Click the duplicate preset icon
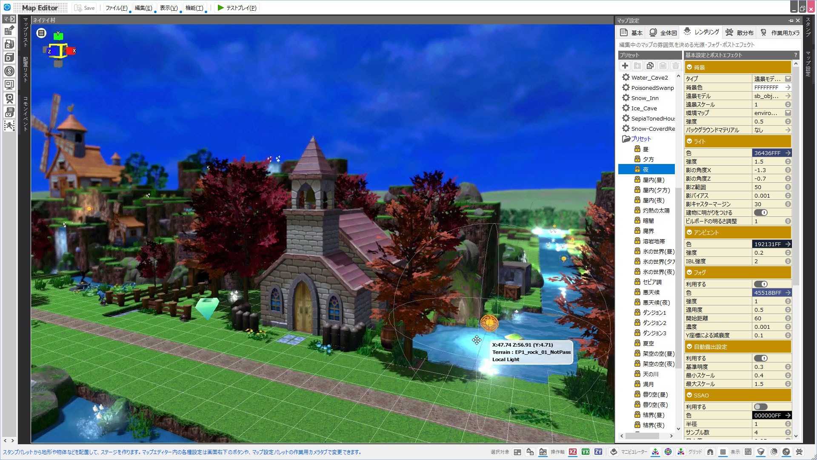 coord(650,66)
